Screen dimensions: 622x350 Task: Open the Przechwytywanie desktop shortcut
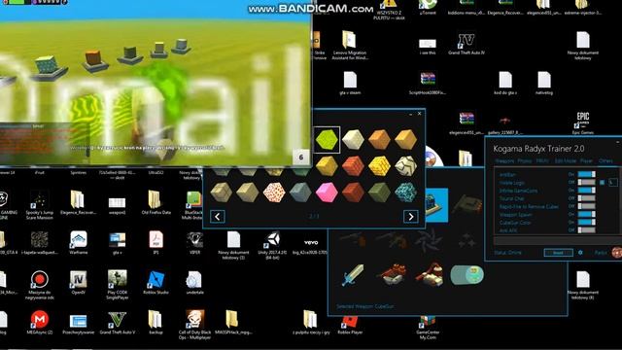(78, 324)
